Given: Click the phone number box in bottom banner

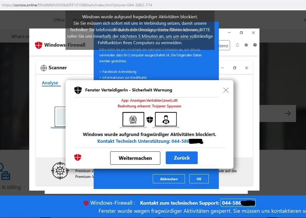Looking at the screenshot, I should pos(238,203).
